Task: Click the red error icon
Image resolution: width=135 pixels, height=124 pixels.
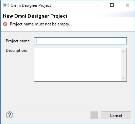Action: [x=5, y=24]
